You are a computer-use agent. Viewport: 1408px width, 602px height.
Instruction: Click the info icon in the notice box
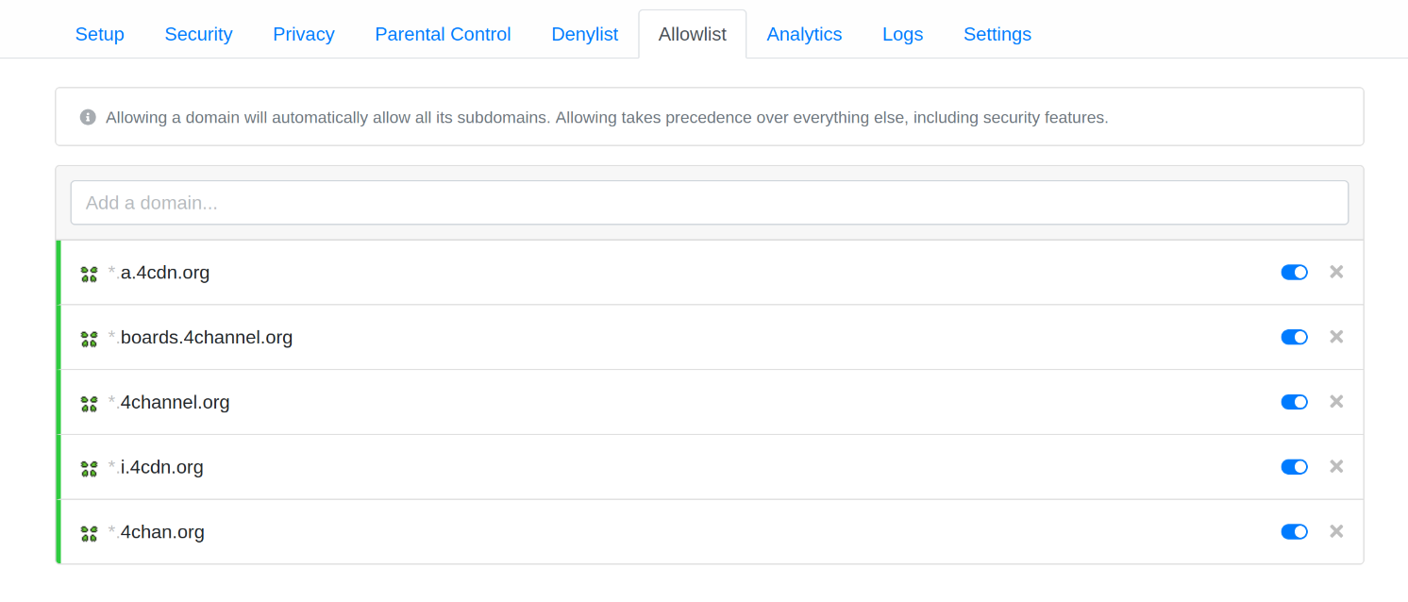click(x=88, y=117)
